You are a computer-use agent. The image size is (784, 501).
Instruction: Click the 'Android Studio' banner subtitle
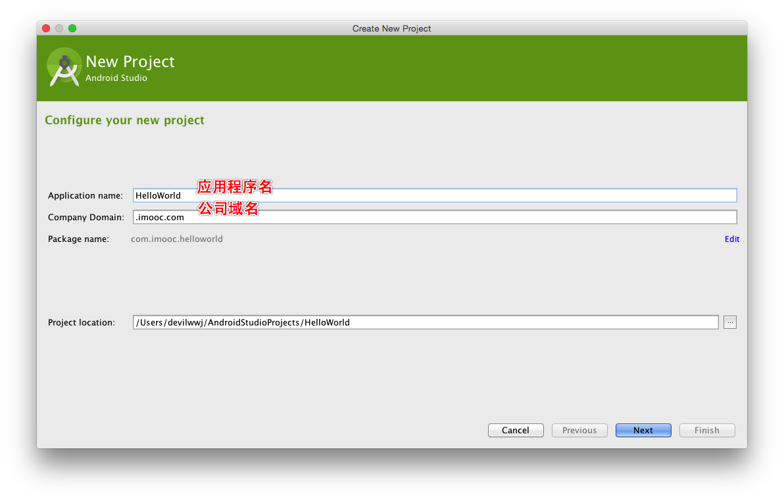tap(116, 78)
